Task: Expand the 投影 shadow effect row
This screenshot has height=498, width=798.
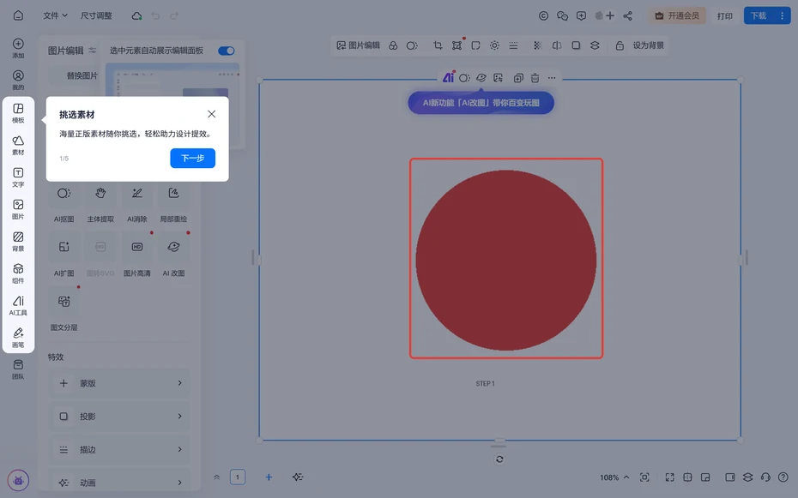Action: pyautogui.click(x=119, y=417)
